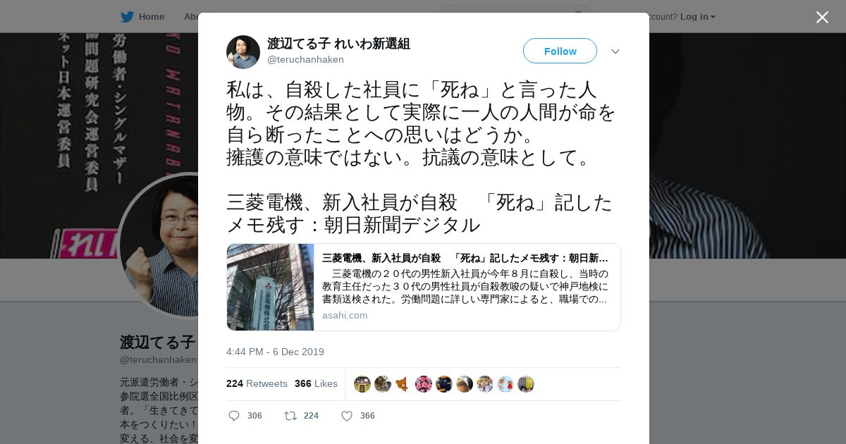Open the Log in dropdown
This screenshot has width=846, height=444.
[698, 16]
